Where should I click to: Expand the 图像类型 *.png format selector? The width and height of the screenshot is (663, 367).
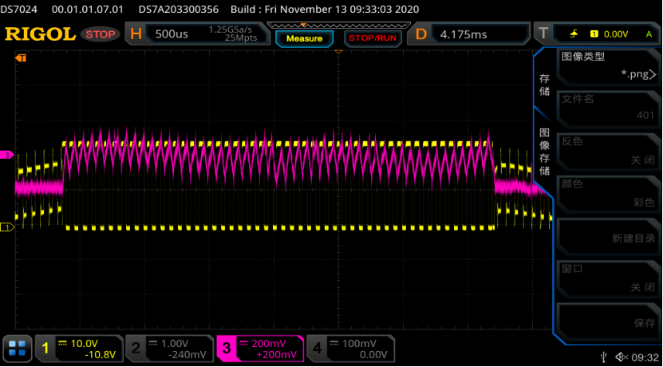[x=606, y=66]
